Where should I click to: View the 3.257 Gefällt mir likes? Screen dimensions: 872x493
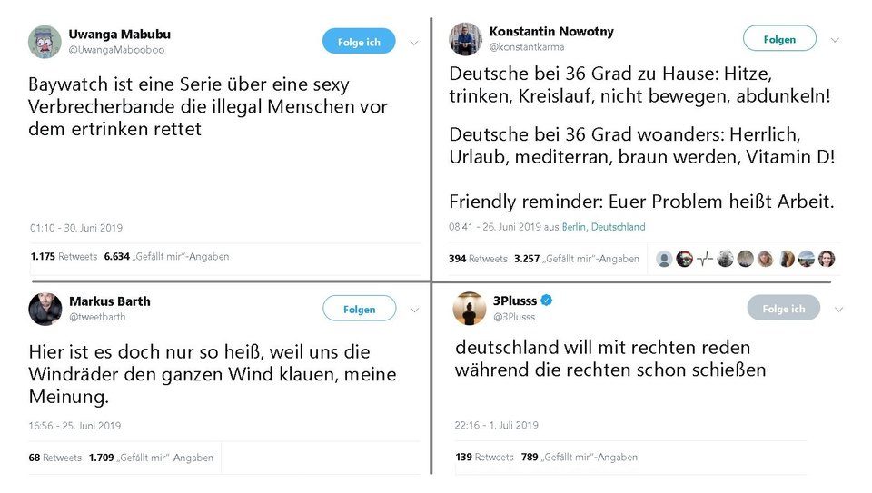click(577, 259)
